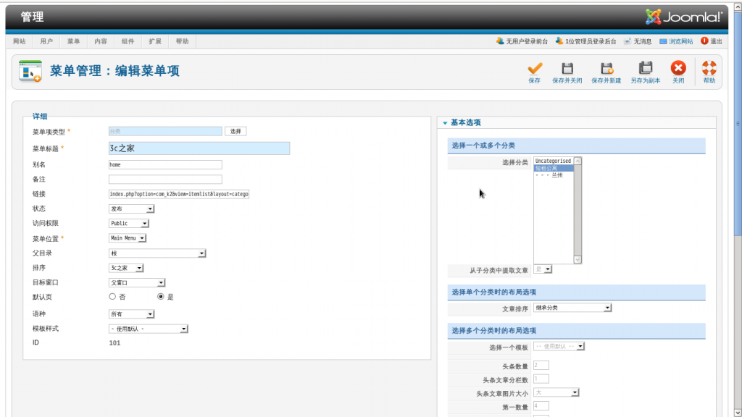The height and width of the screenshot is (417, 742).
Task: Open the 帮助 menu
Action: coord(182,41)
